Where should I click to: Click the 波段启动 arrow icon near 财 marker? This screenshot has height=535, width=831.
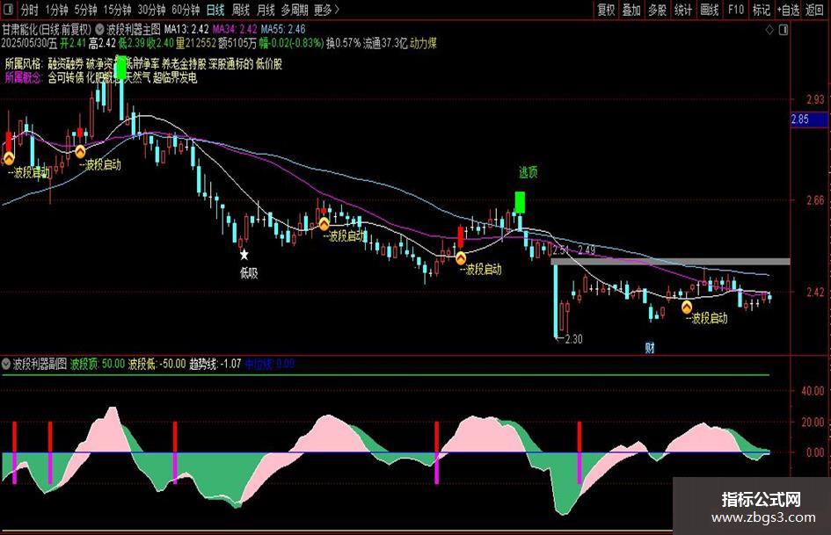(x=686, y=307)
